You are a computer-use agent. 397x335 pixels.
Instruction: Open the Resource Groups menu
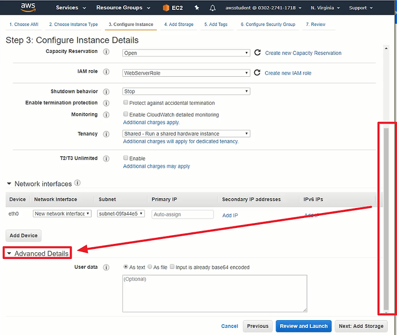tap(124, 8)
